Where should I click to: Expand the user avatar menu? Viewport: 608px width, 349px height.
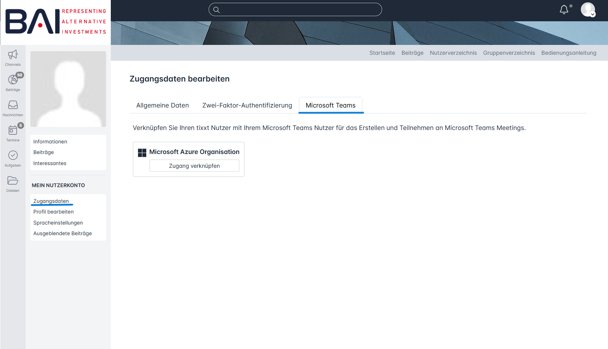point(587,9)
